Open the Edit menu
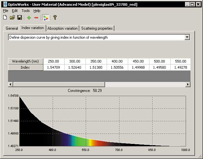 [15, 11]
